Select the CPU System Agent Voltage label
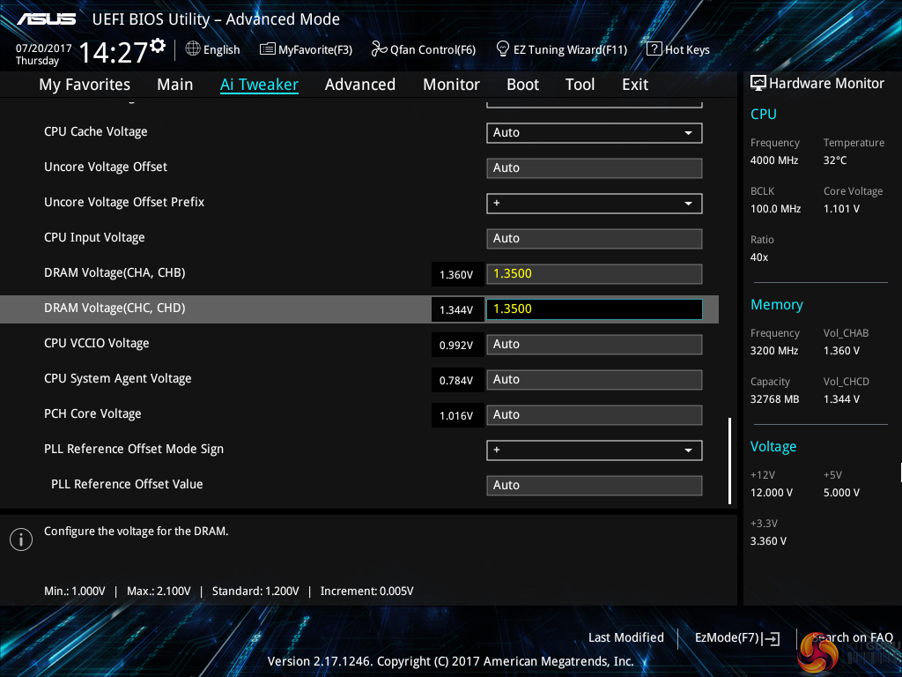The image size is (902, 677). [x=118, y=379]
